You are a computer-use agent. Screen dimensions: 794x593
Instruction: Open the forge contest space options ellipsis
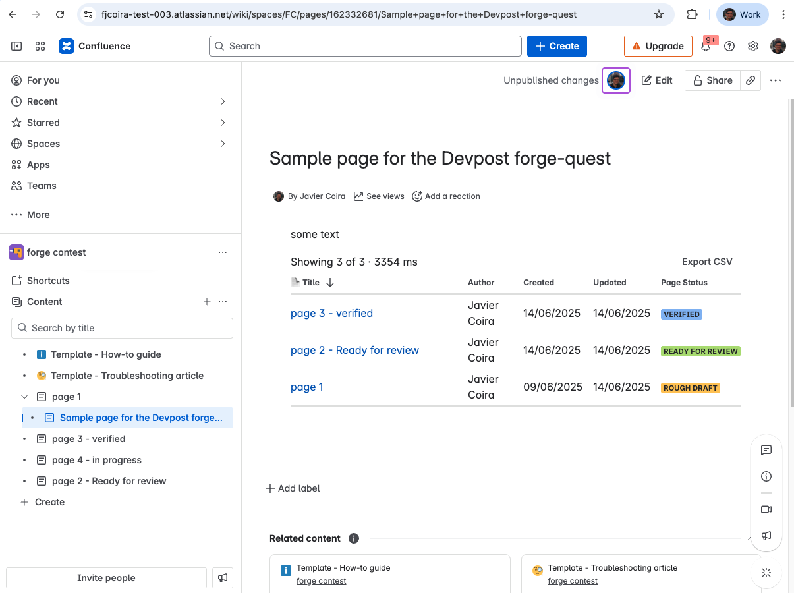click(223, 252)
